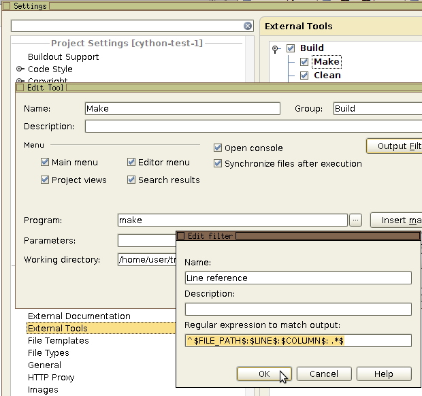
Task: Uncheck the Main menu option
Action: pyautogui.click(x=45, y=162)
